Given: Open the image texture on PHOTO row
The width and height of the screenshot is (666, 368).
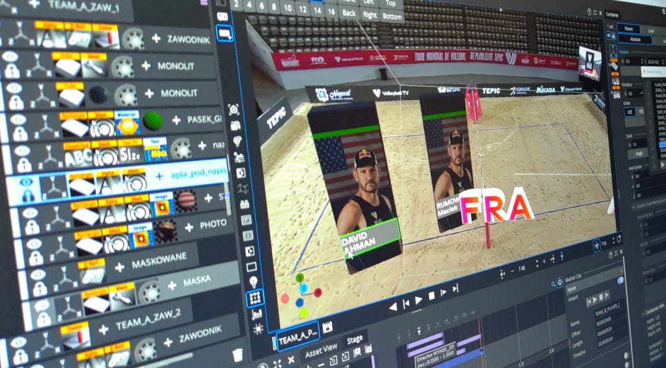Looking at the screenshot, I should (141, 235).
